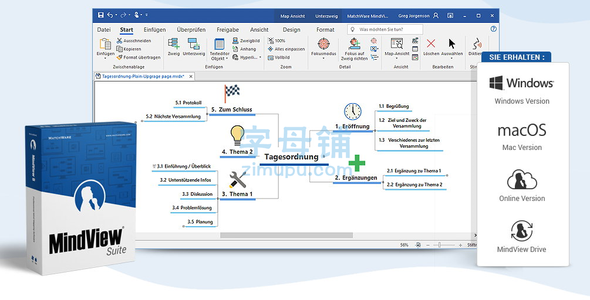This screenshot has width=590, height=300.
Task: Activate Fokusmodus target icon
Action: pos(323,43)
